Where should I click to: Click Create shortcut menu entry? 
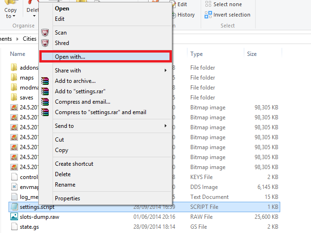[74, 164]
